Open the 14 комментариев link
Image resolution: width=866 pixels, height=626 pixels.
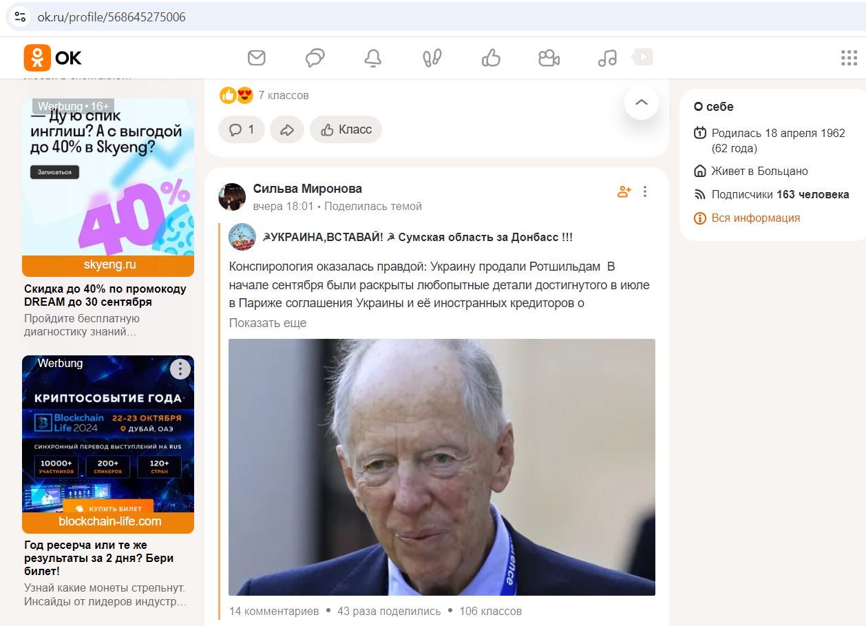[x=274, y=611]
